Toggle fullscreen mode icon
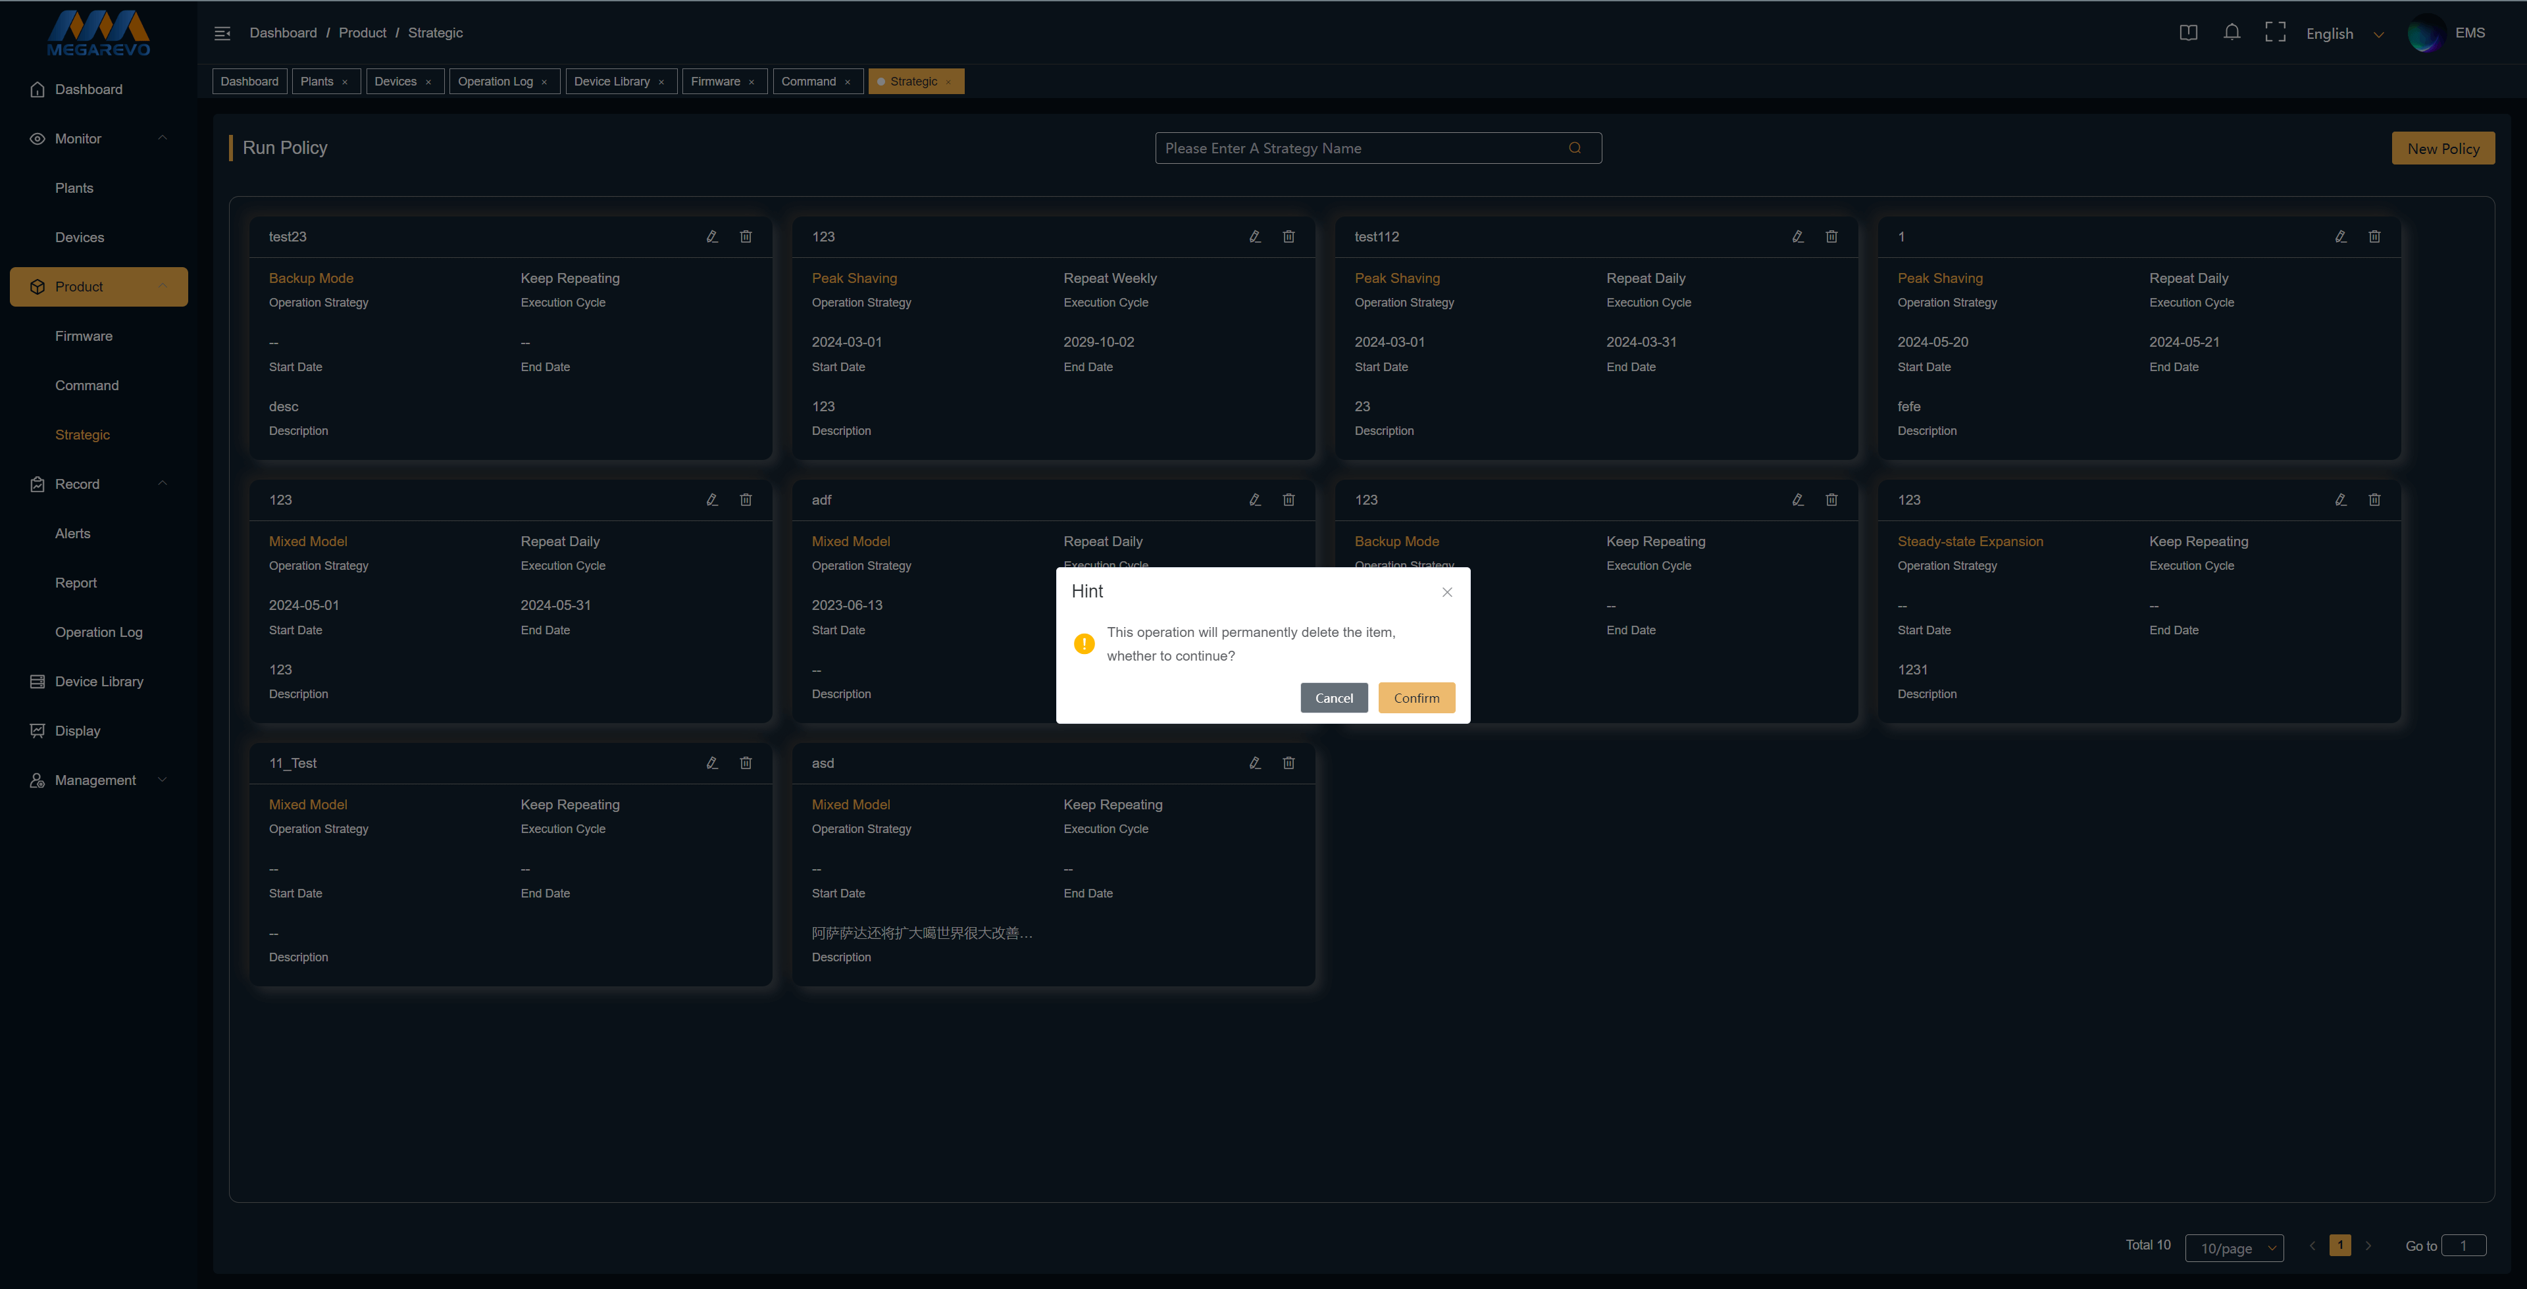 tap(2275, 32)
